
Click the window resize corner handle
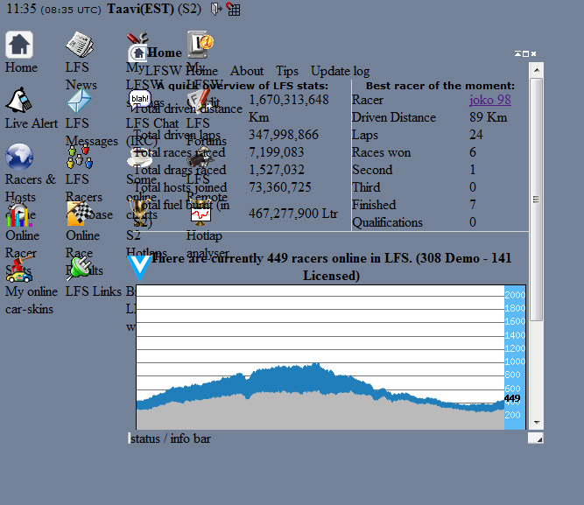[x=536, y=438]
